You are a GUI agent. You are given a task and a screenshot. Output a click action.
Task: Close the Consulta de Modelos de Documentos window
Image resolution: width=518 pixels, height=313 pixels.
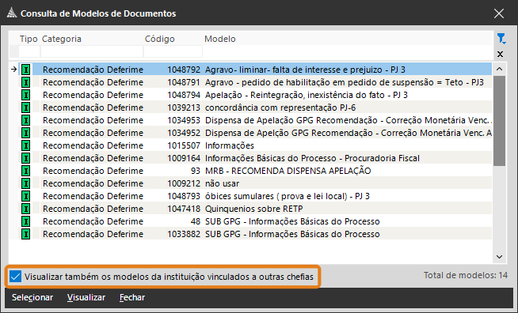(499, 13)
